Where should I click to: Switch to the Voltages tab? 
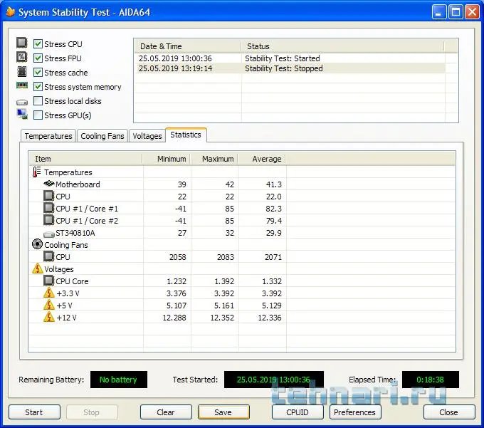coord(147,136)
